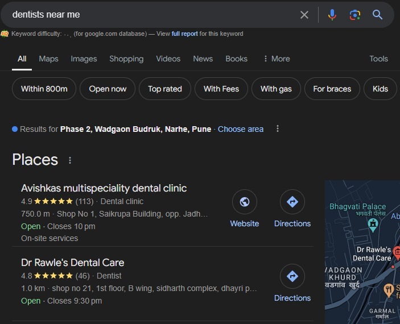Open the Tools options

pos(378,59)
